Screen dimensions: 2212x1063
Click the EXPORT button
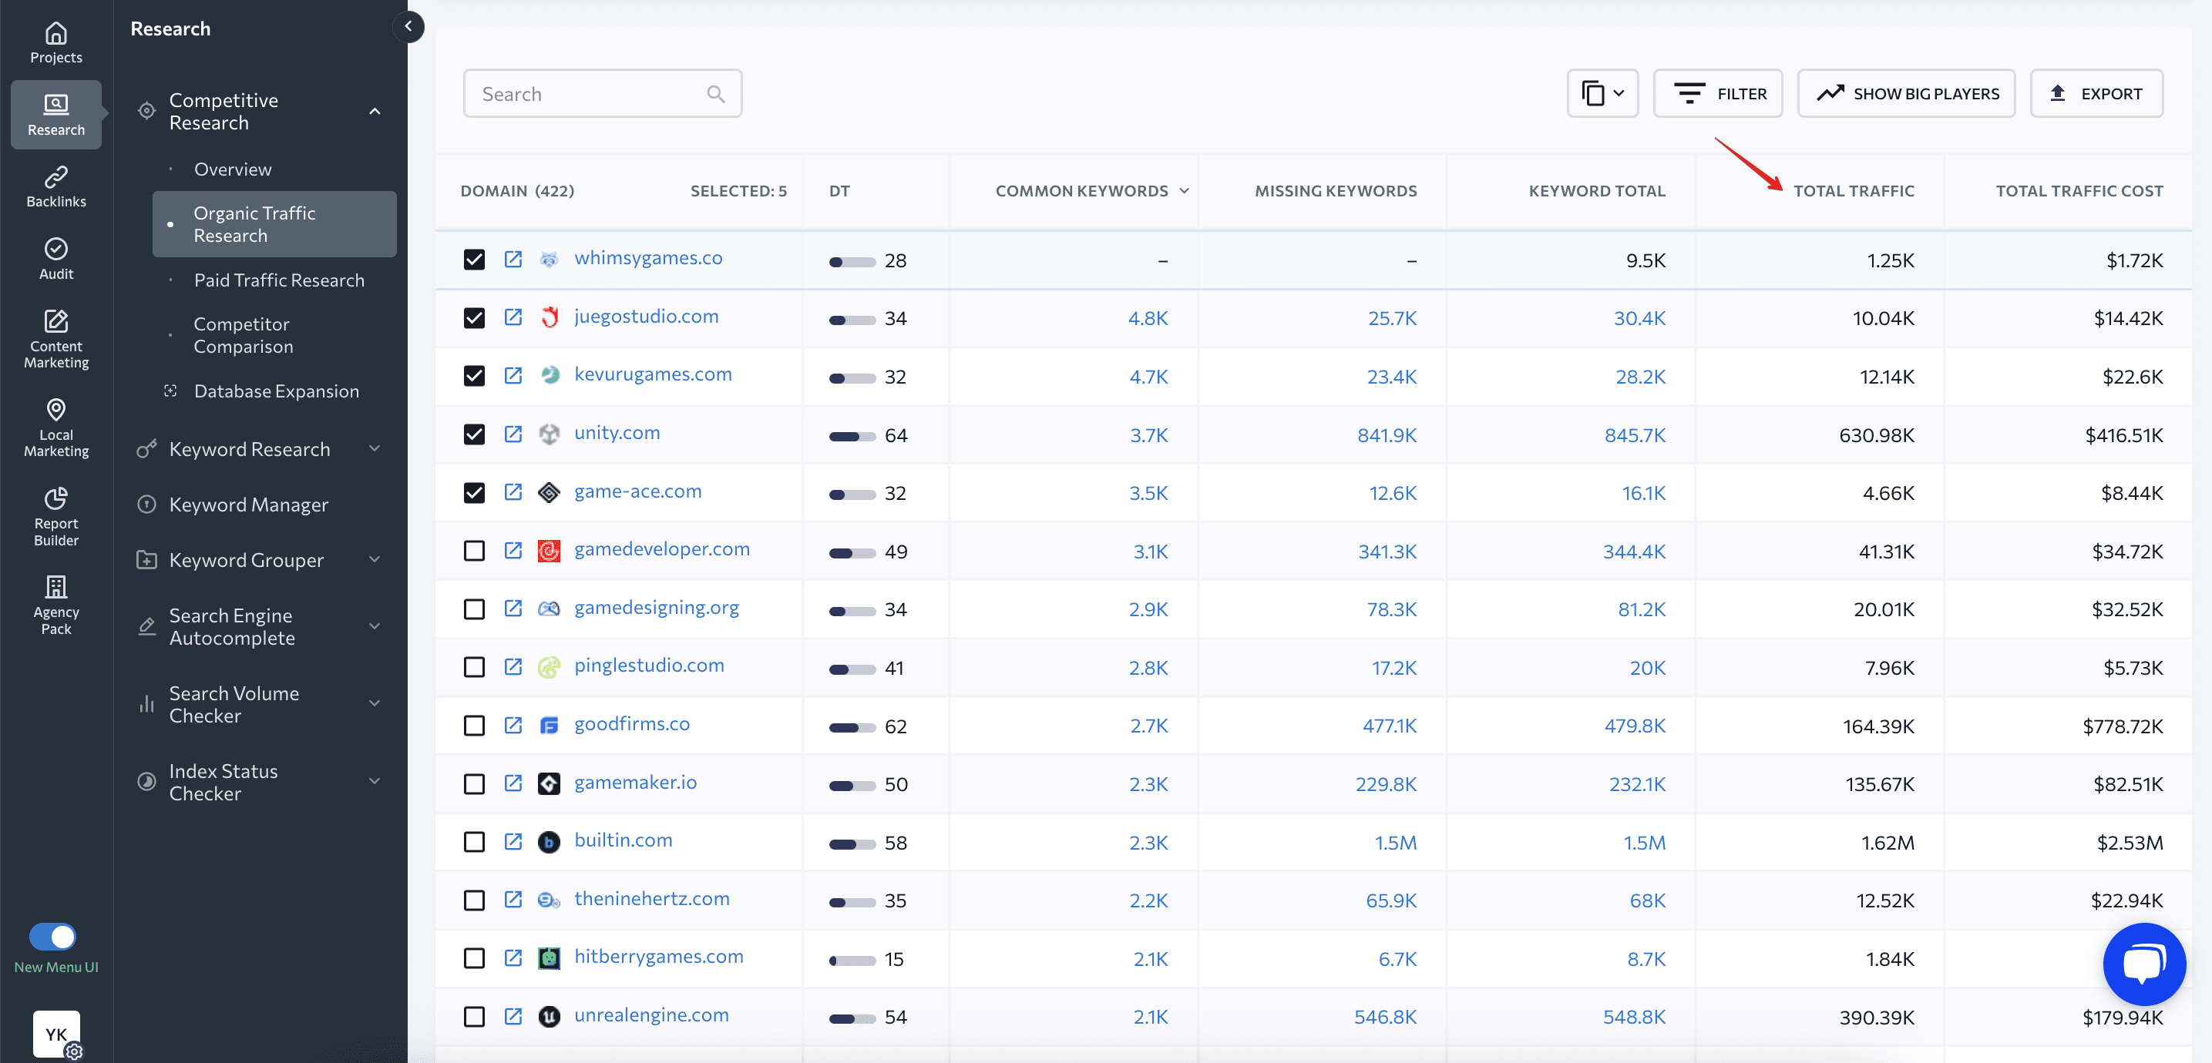tap(2096, 93)
